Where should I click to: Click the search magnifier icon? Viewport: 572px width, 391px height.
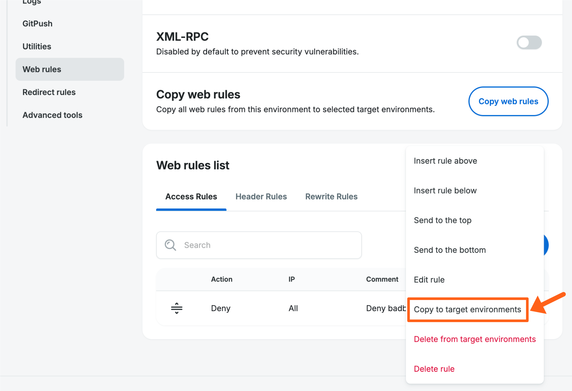coord(170,245)
